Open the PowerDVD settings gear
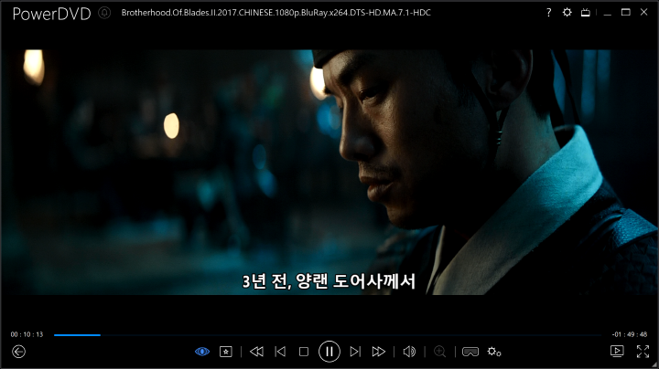The height and width of the screenshot is (369, 659). click(567, 13)
